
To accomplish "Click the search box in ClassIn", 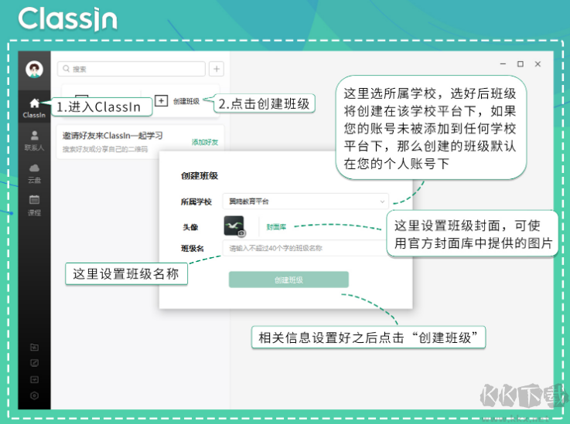I will [131, 69].
